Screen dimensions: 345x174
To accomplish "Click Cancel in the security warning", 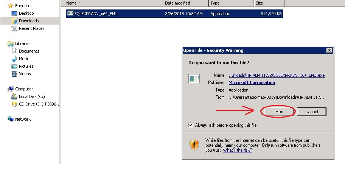I will coord(312,112).
